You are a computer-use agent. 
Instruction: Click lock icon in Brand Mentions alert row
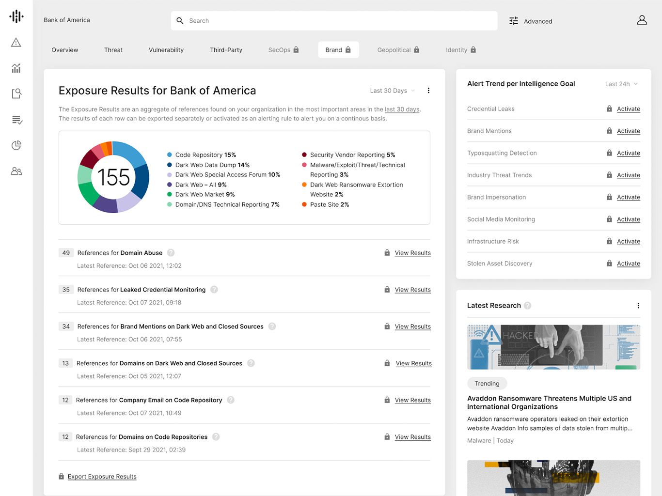610,131
